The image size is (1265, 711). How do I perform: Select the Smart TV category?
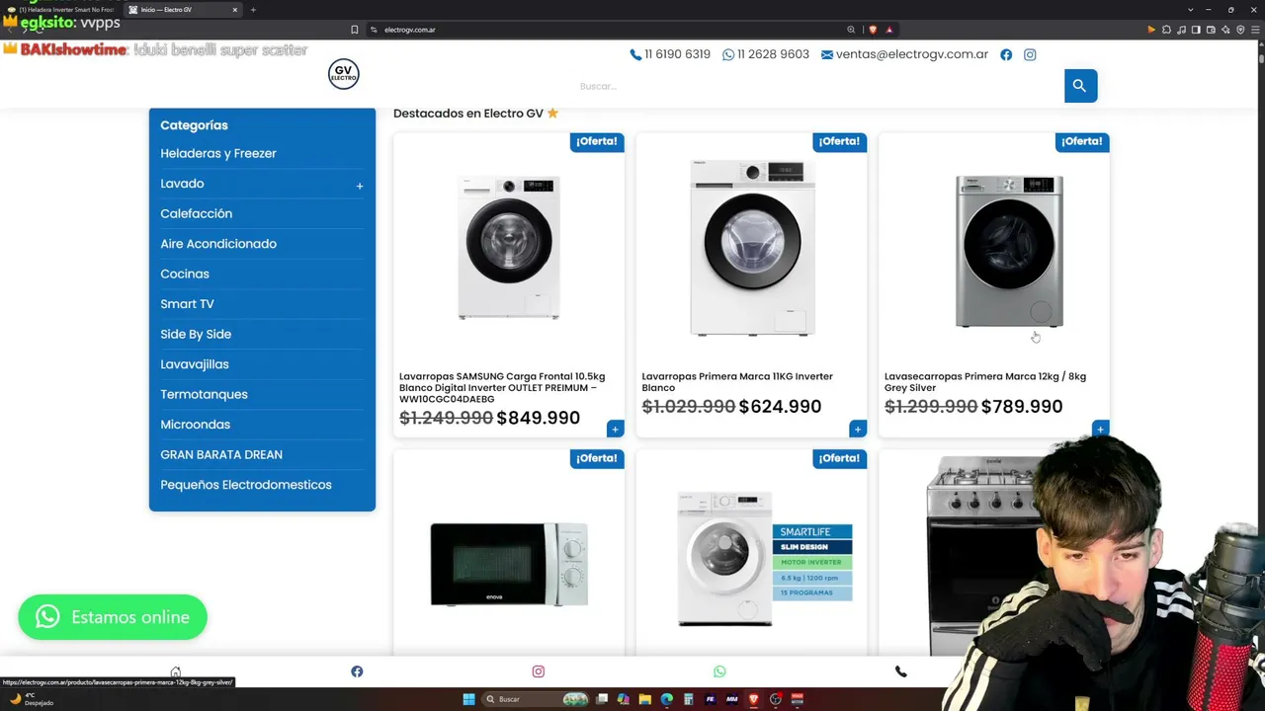(187, 304)
